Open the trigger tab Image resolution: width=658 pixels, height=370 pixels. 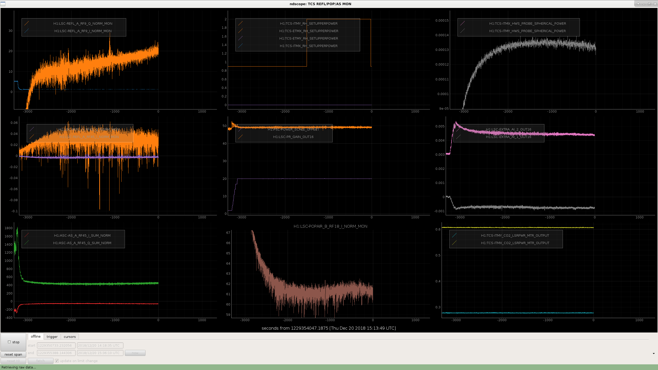point(52,337)
